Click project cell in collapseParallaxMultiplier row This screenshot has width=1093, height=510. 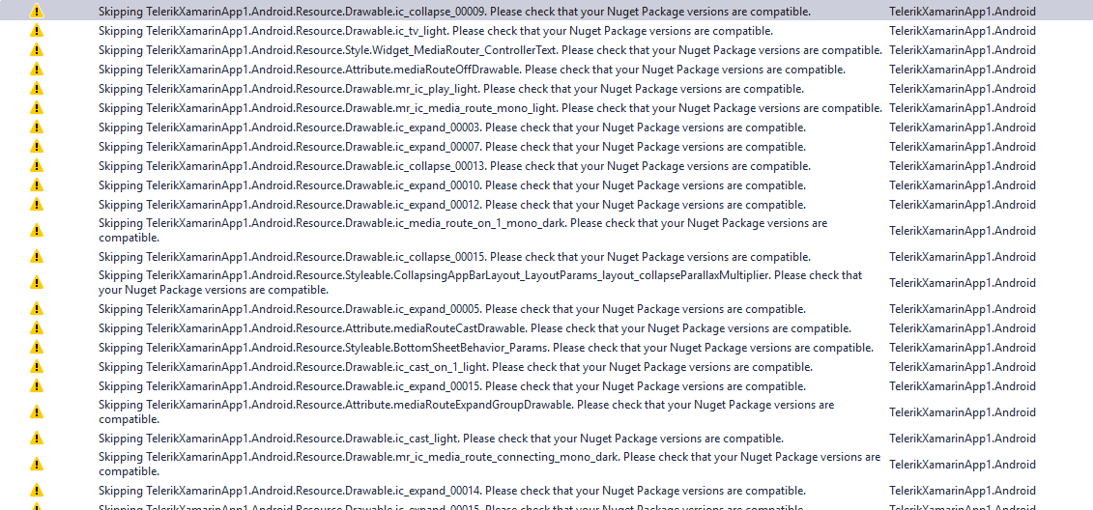[962, 283]
